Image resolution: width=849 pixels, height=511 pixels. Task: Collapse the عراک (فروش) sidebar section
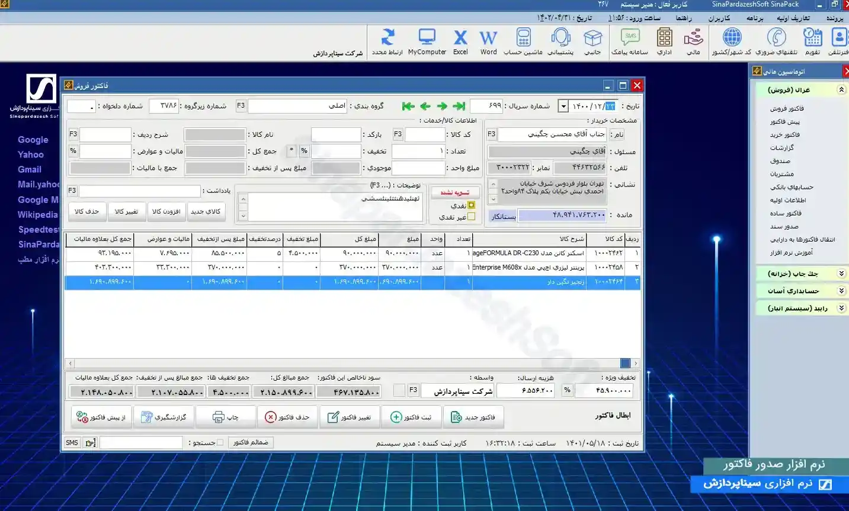pos(841,90)
